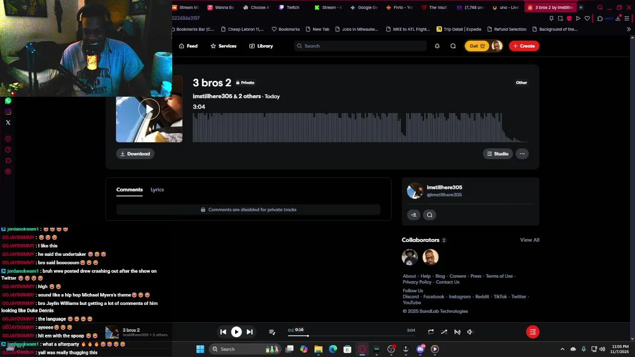Click in the BandLab search field
The image size is (635, 357).
pyautogui.click(x=360, y=46)
